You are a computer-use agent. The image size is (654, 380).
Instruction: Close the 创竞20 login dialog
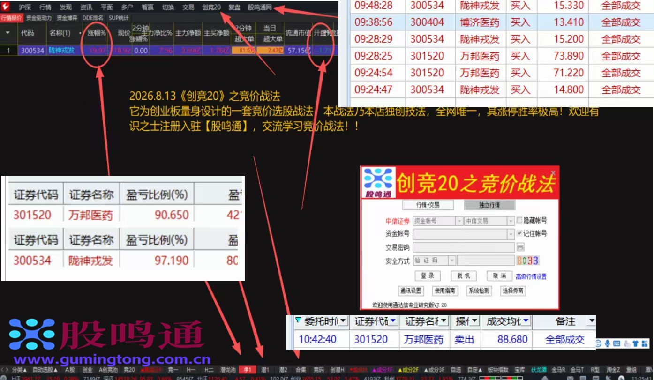553,172
